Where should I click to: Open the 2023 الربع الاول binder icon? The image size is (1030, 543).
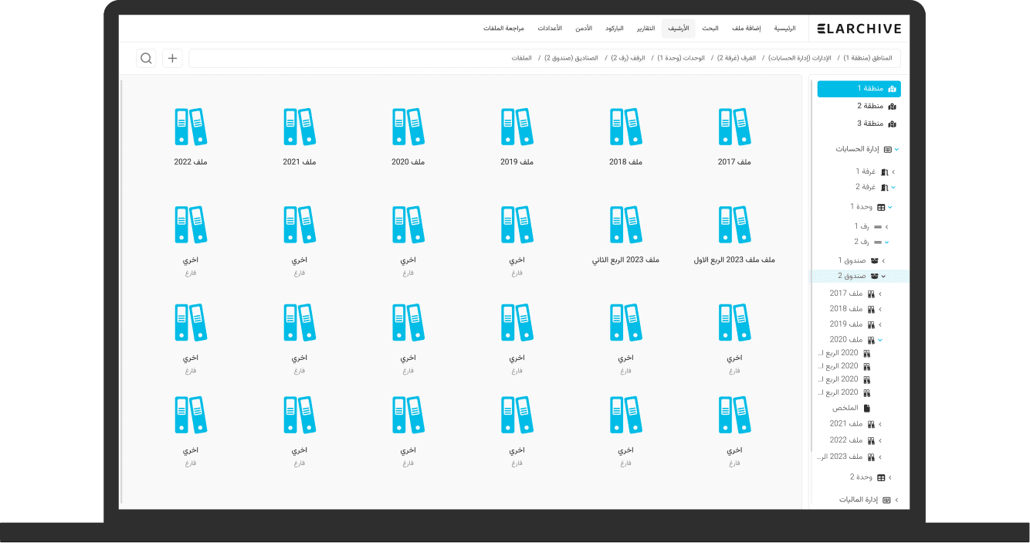tap(734, 225)
